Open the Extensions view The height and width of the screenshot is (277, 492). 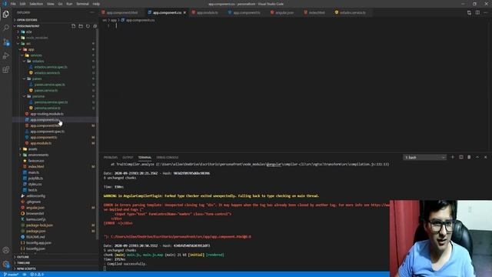click(6, 69)
